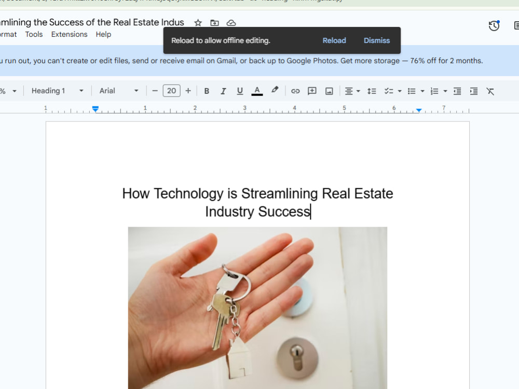Insert an image using the image icon
The height and width of the screenshot is (389, 519).
pyautogui.click(x=329, y=91)
